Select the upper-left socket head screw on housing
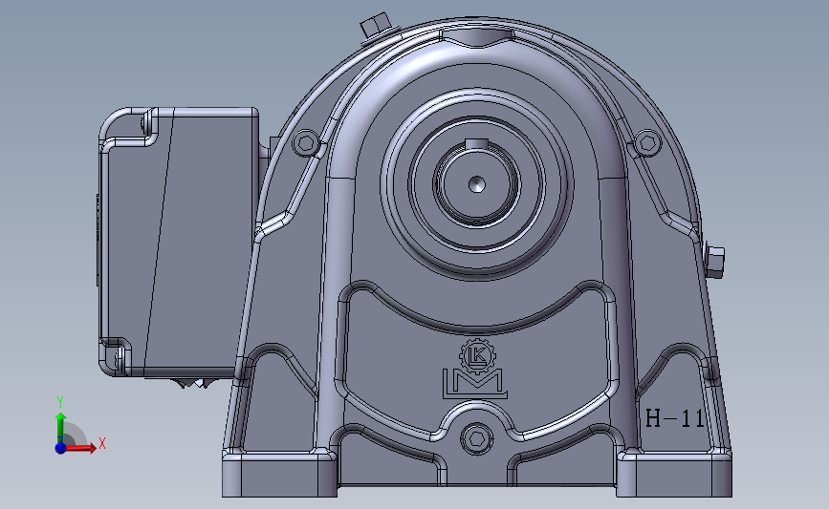This screenshot has width=829, height=509. click(306, 142)
